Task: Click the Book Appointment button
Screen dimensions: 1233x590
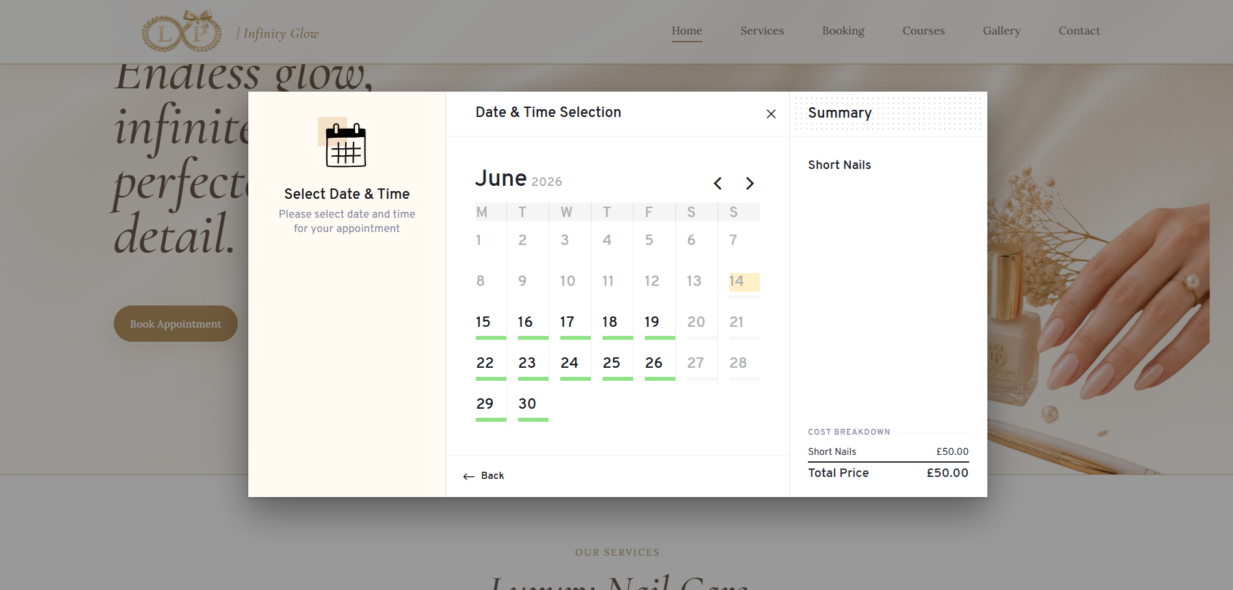Action: [175, 324]
